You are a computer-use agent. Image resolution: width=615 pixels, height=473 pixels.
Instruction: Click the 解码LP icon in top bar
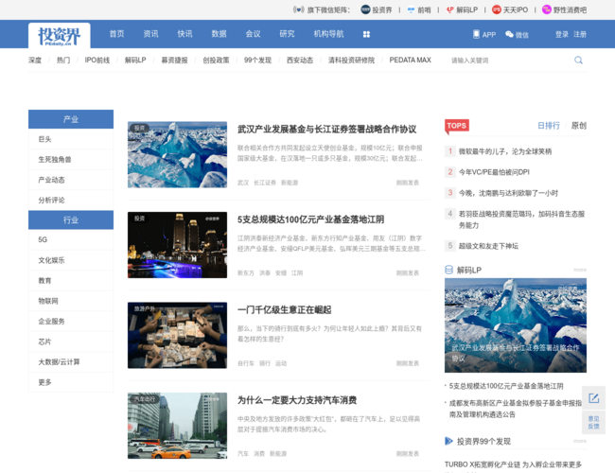click(450, 9)
